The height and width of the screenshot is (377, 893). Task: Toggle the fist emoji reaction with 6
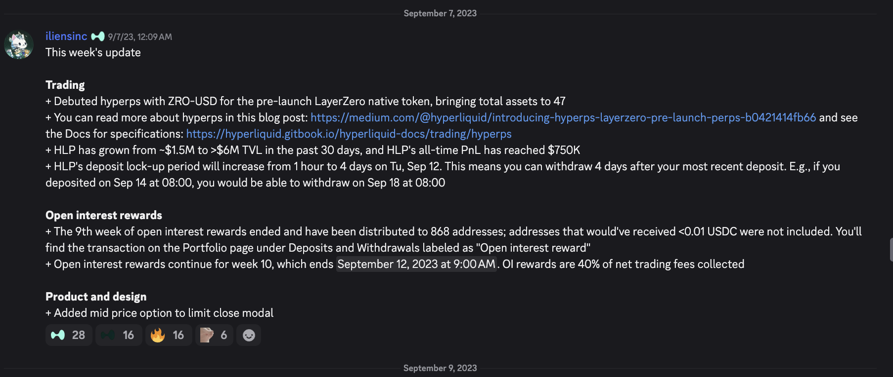(x=214, y=336)
